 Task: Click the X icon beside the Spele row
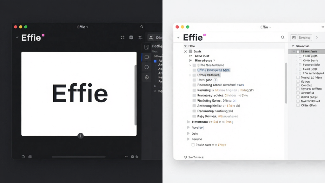pos(185,51)
